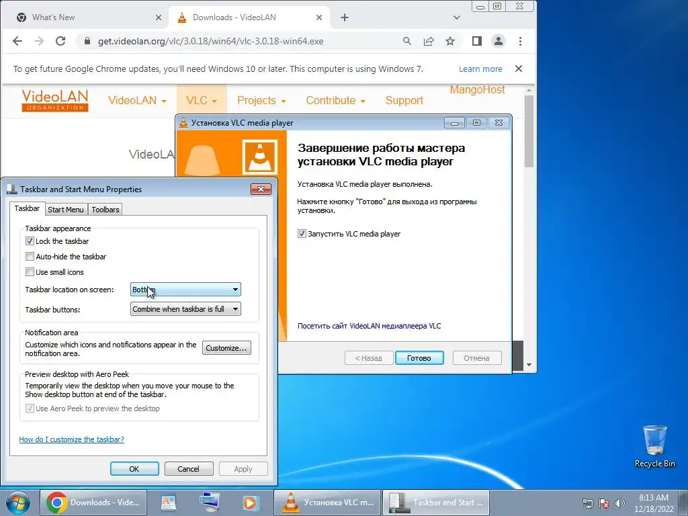Click the Chrome page scrollbar down arrow

(529, 365)
